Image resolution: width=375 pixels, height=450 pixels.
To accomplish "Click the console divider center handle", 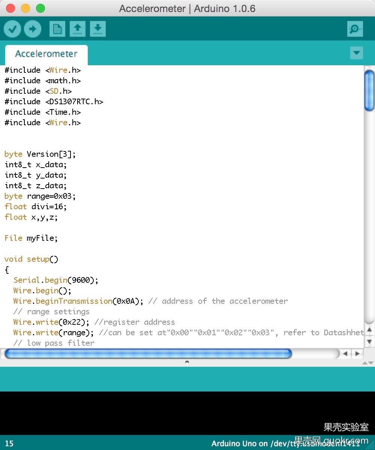I will tap(187, 362).
